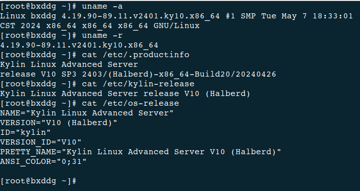The height and width of the screenshot is (191, 360).
Task: Click the "uname -r" command text
Action: (x=102, y=36)
